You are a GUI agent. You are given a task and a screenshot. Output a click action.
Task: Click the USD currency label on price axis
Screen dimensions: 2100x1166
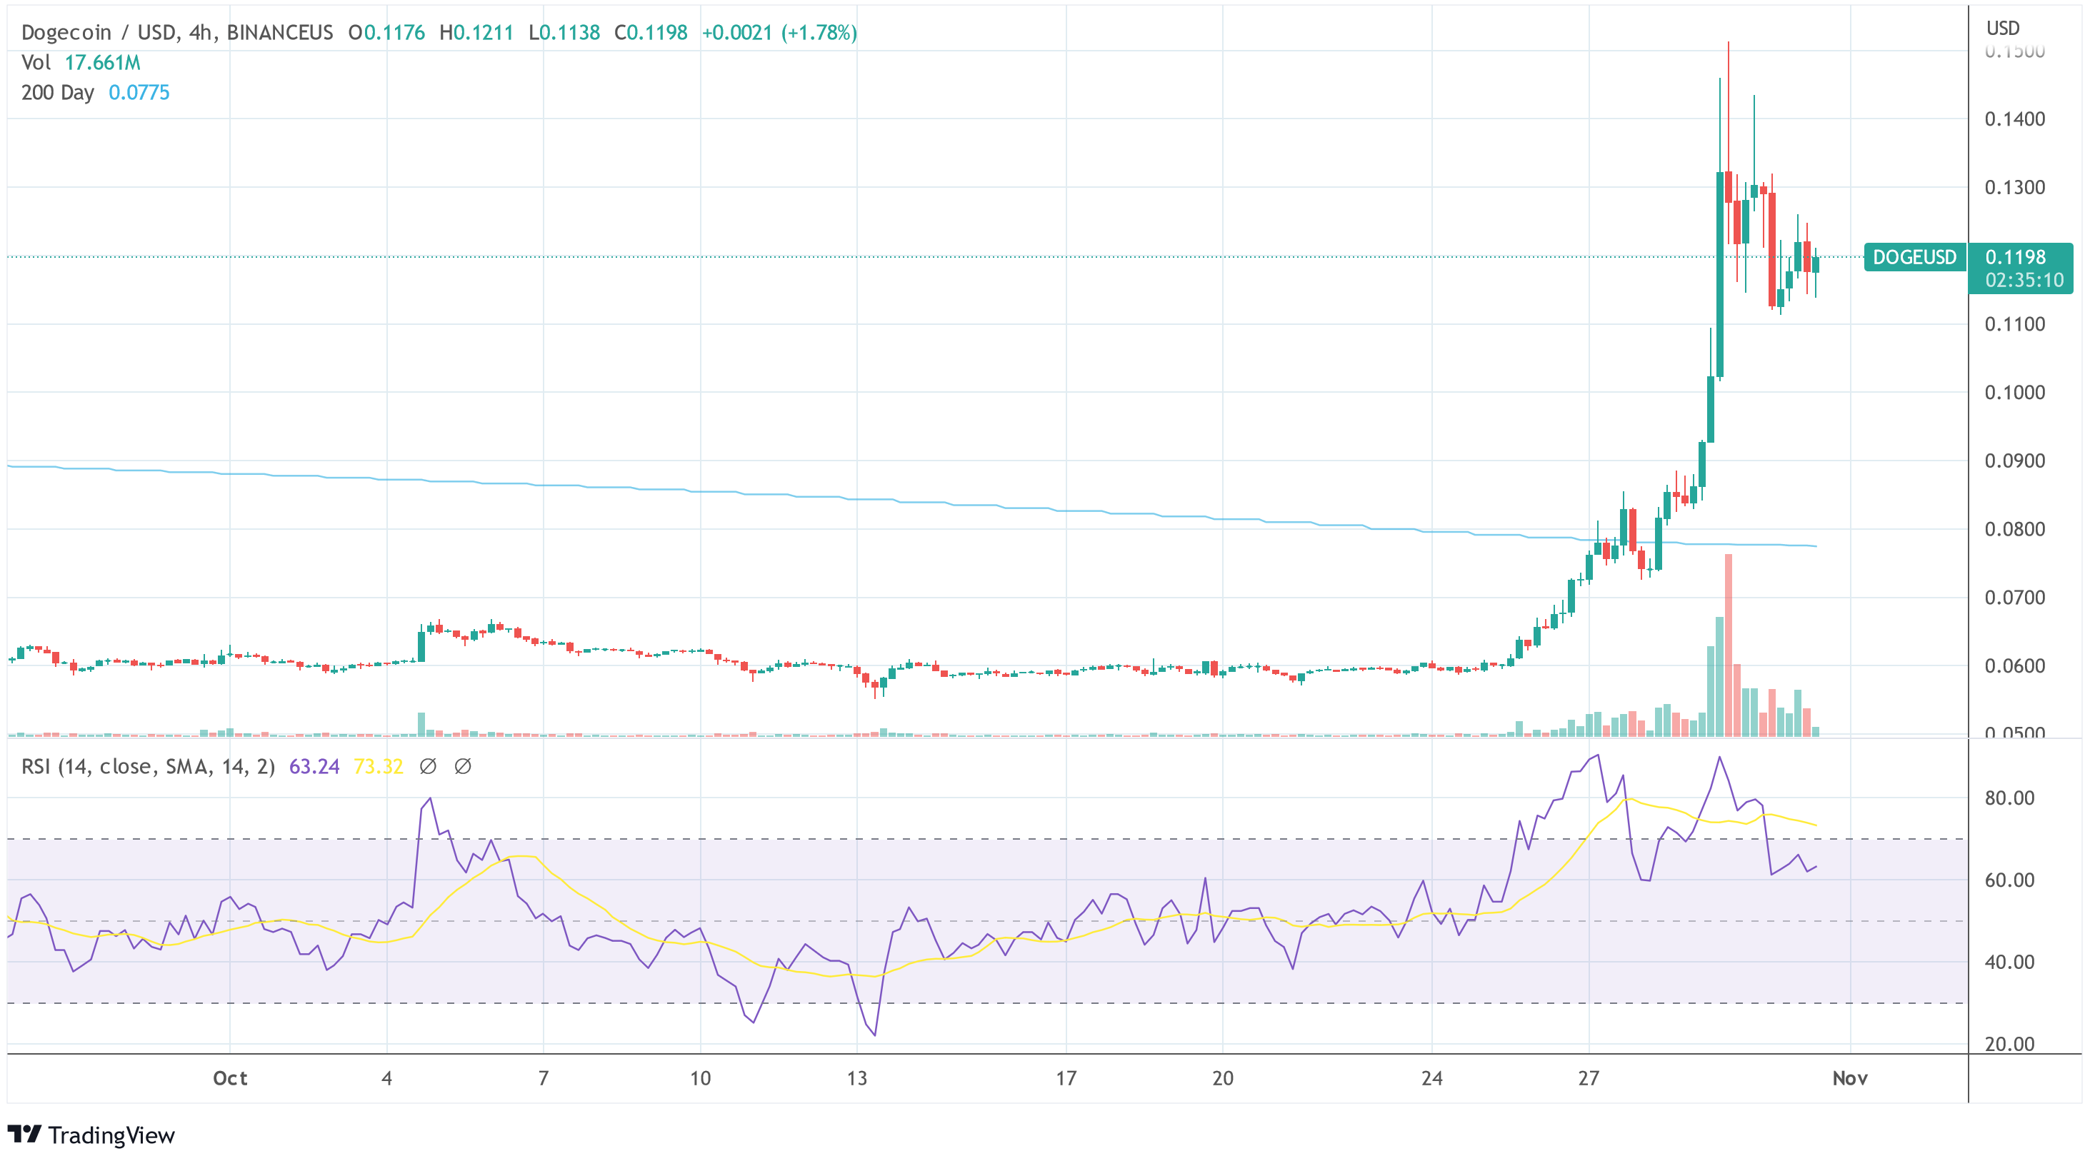click(x=2003, y=29)
